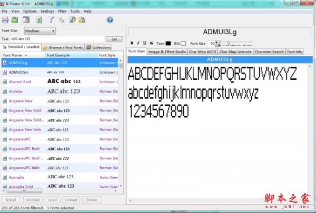The height and width of the screenshot is (213, 316).
Task: Switch to Browse / Find Fonts tab
Action: [x=63, y=47]
